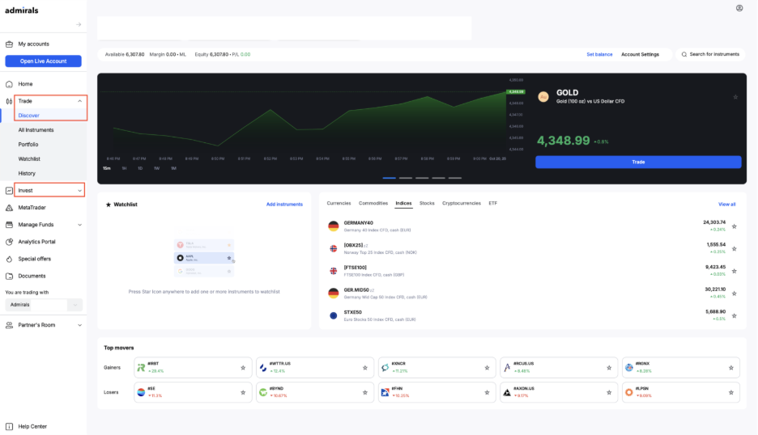Click the GOLD Au instrument icon
Screen dimensions: 758x435
(x=543, y=96)
